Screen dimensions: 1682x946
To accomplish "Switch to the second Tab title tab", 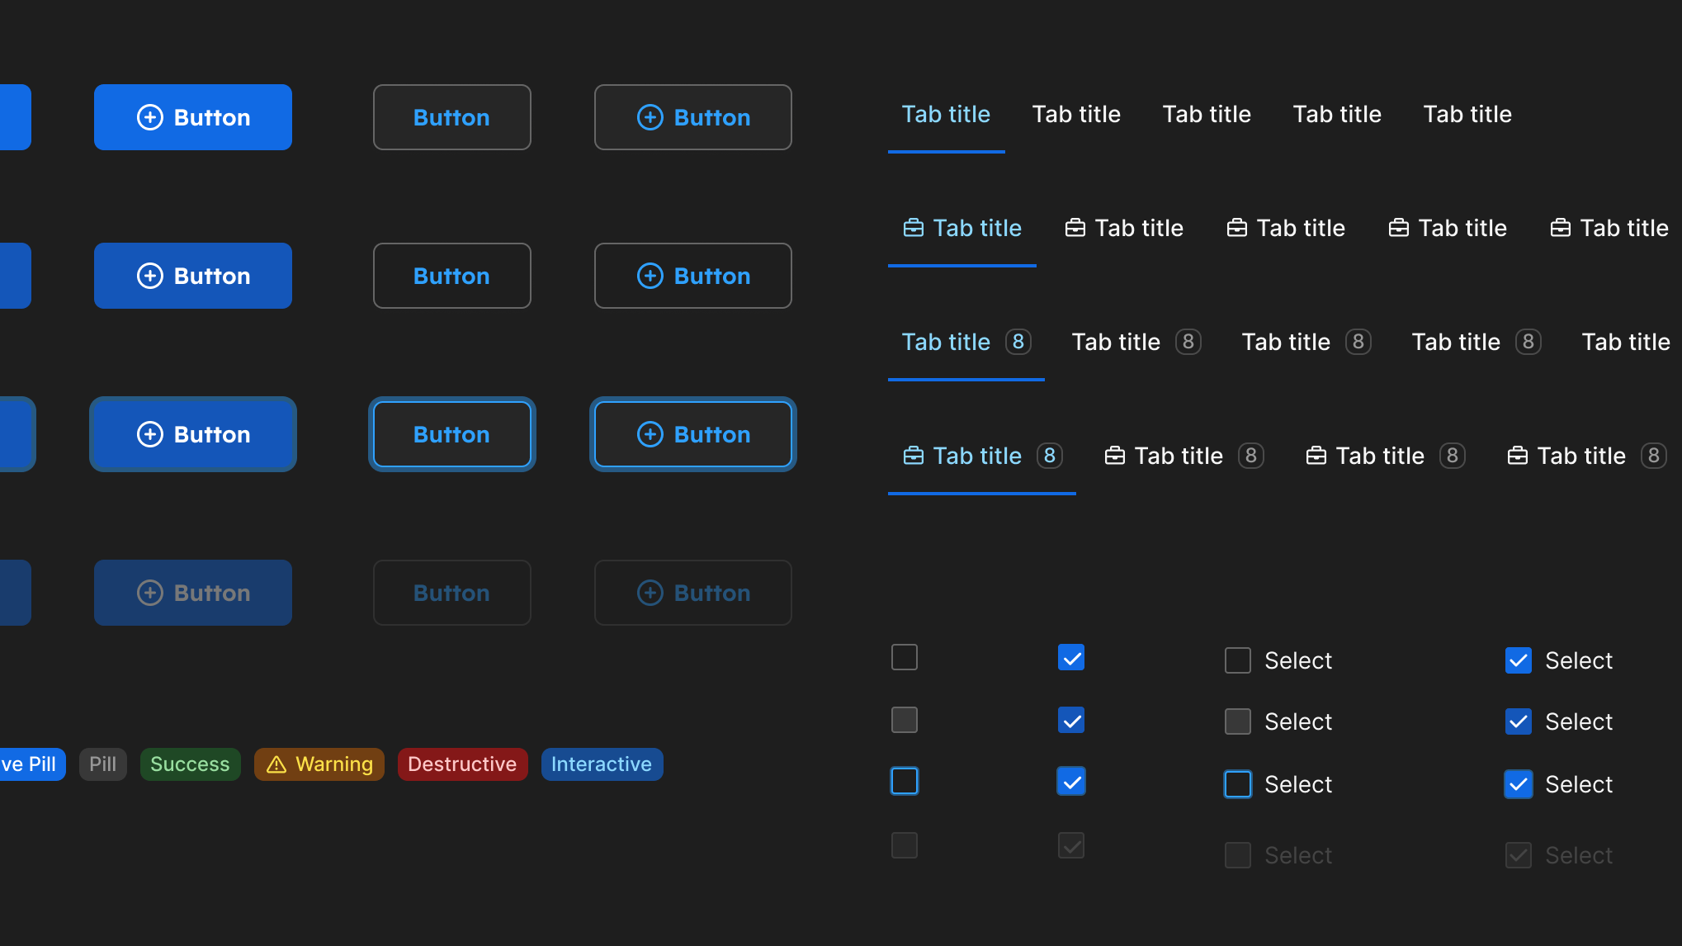I will pos(1076,114).
